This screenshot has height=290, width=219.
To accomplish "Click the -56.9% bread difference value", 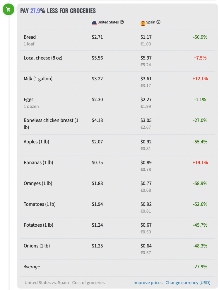I will tap(200, 37).
